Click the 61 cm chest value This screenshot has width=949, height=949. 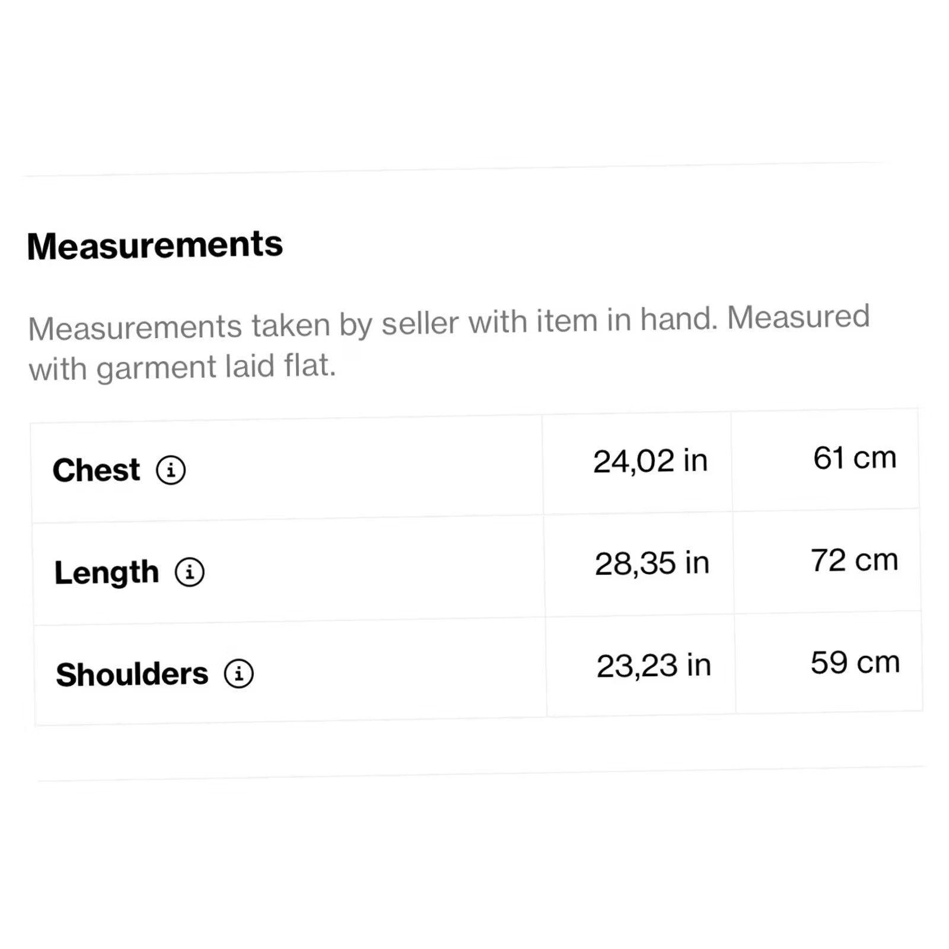[855, 458]
